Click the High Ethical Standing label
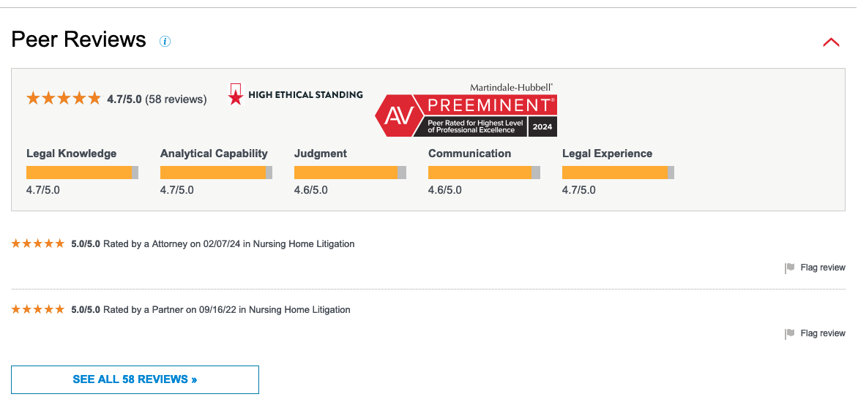Screen dimensions: 858x405 (x=305, y=94)
